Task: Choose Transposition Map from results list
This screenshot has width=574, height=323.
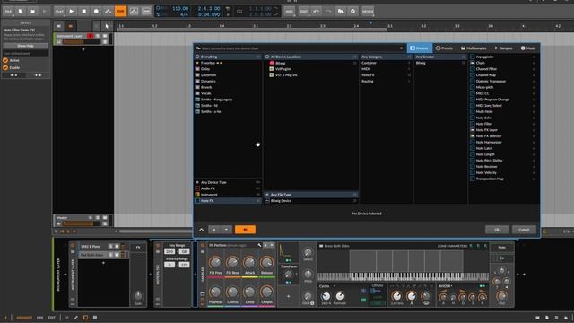Action: coord(503,179)
